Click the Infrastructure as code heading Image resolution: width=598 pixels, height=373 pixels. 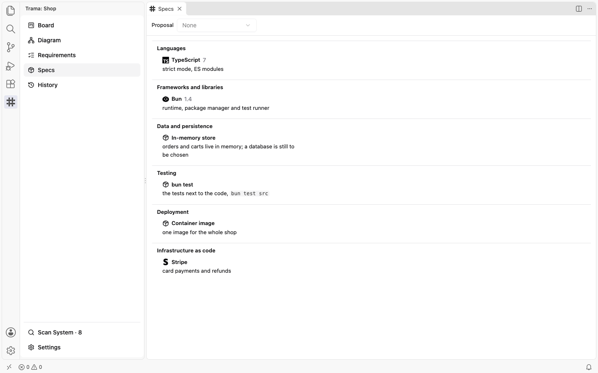click(x=186, y=251)
